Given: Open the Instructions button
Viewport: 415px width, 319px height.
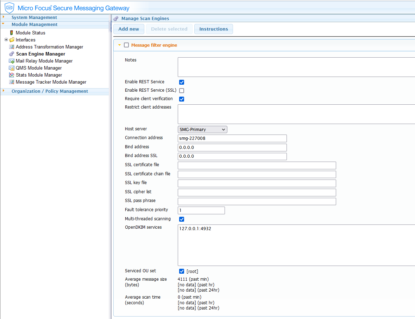Looking at the screenshot, I should (x=213, y=29).
